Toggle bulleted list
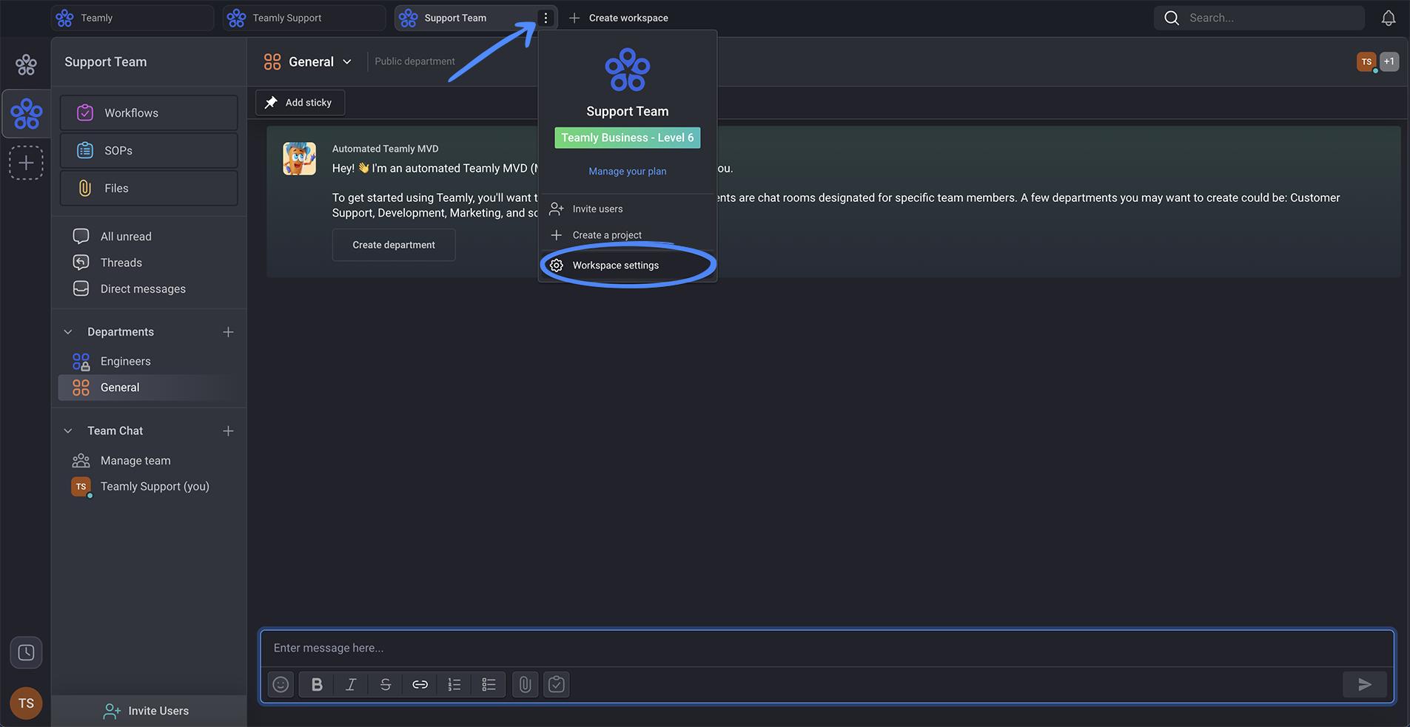 (489, 685)
